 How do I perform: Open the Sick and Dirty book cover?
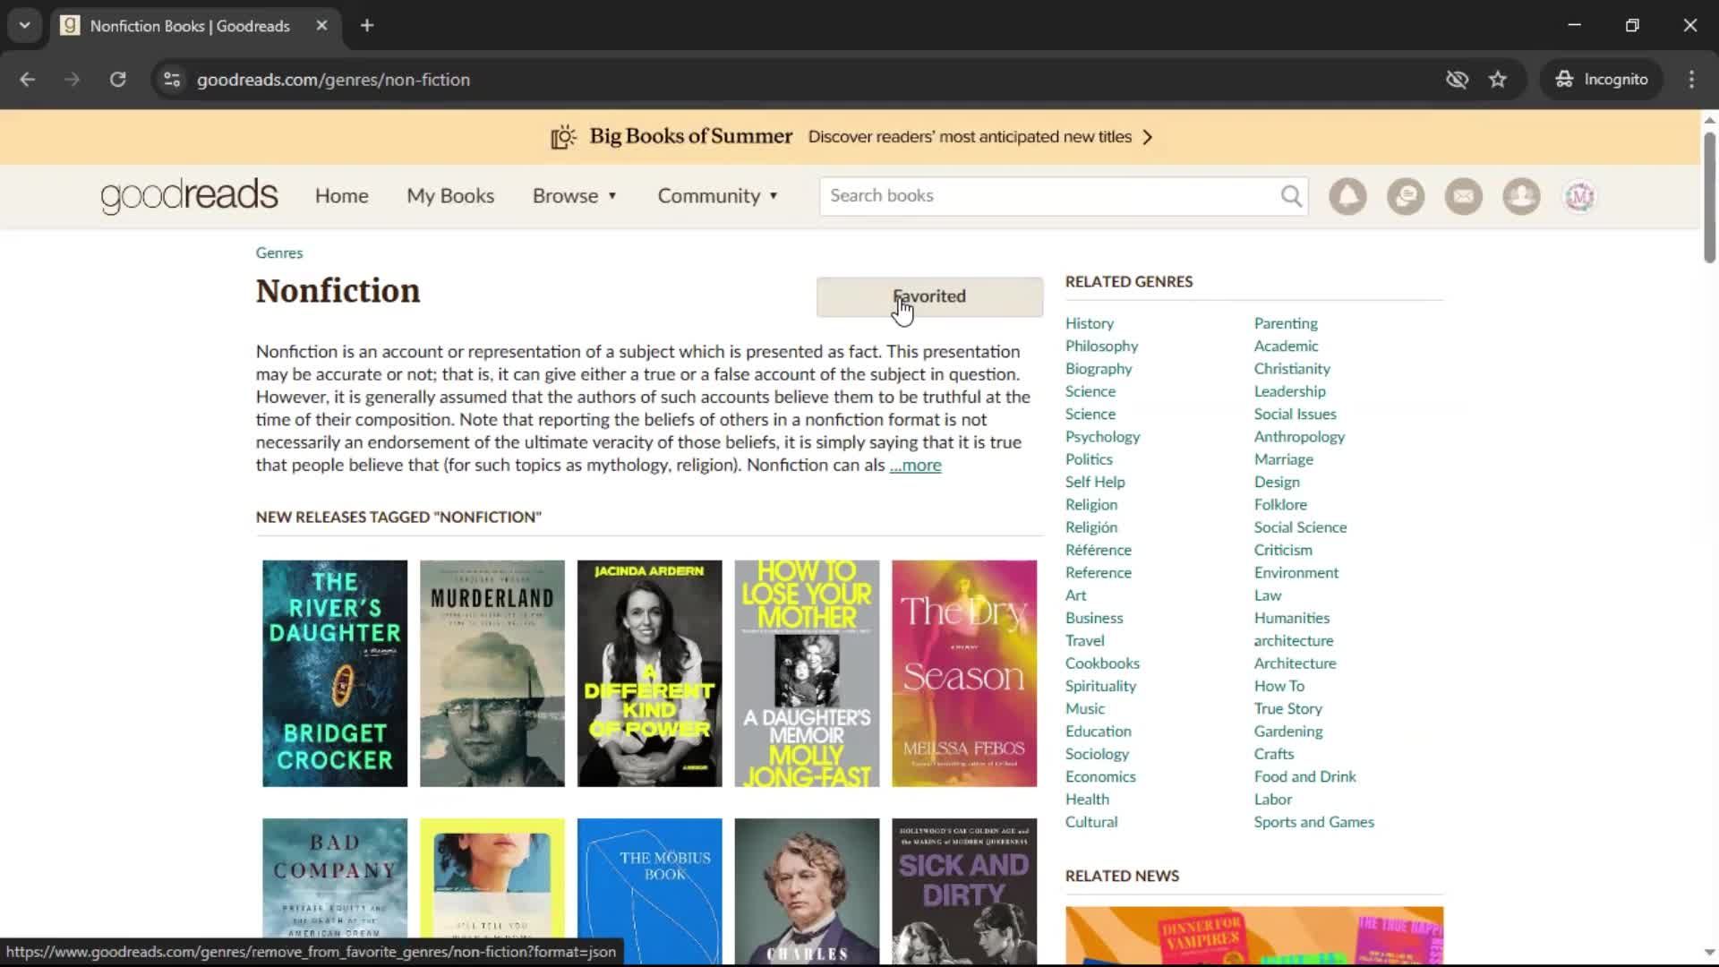pyautogui.click(x=964, y=892)
